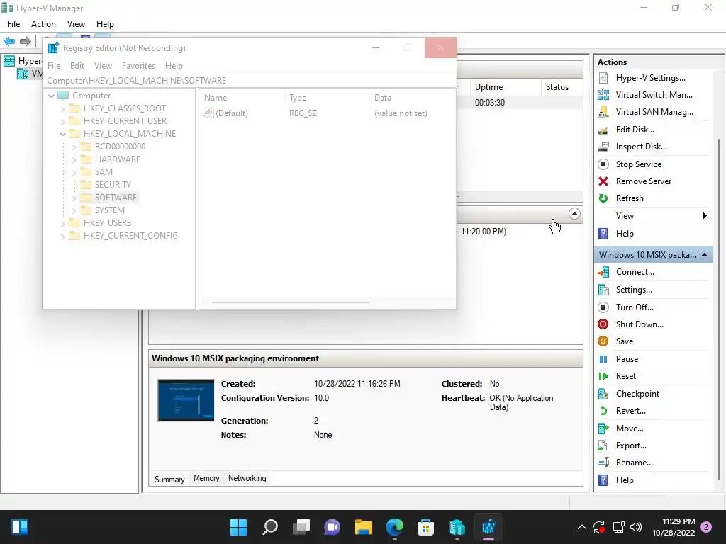Click the Registry Editor address bar

pos(250,81)
